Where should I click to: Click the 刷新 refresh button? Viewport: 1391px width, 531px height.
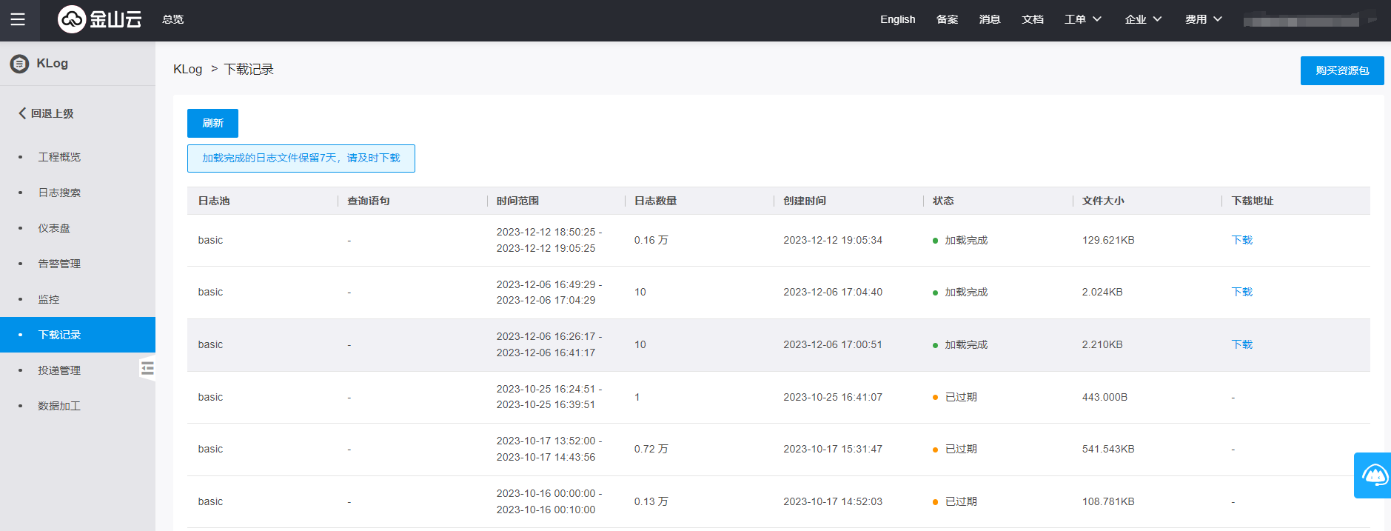tap(212, 123)
